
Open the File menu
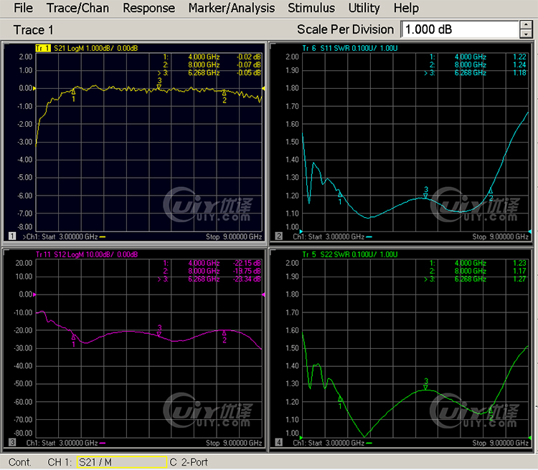[23, 8]
